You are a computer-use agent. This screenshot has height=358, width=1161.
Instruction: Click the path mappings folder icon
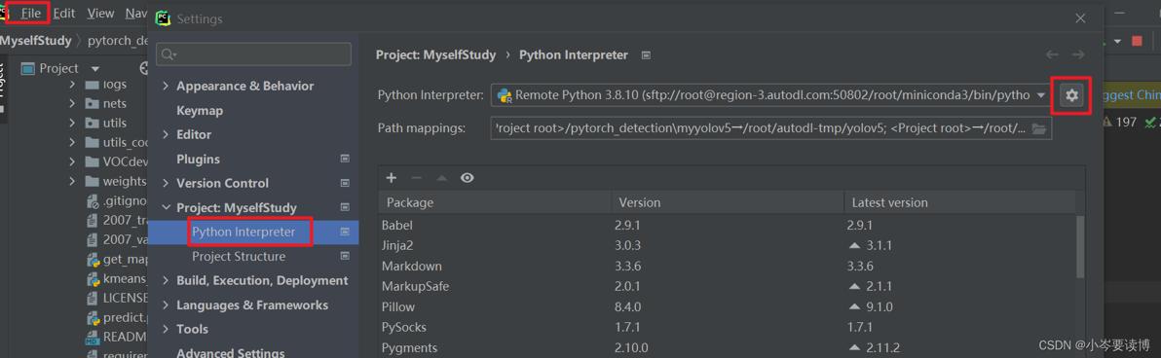[1039, 128]
